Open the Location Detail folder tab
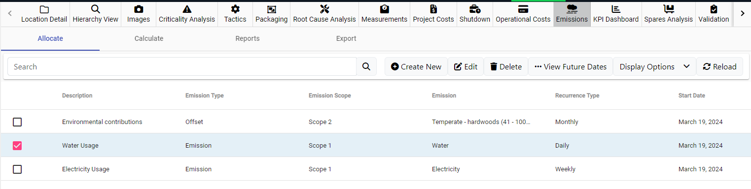The height and width of the screenshot is (189, 751). click(44, 14)
